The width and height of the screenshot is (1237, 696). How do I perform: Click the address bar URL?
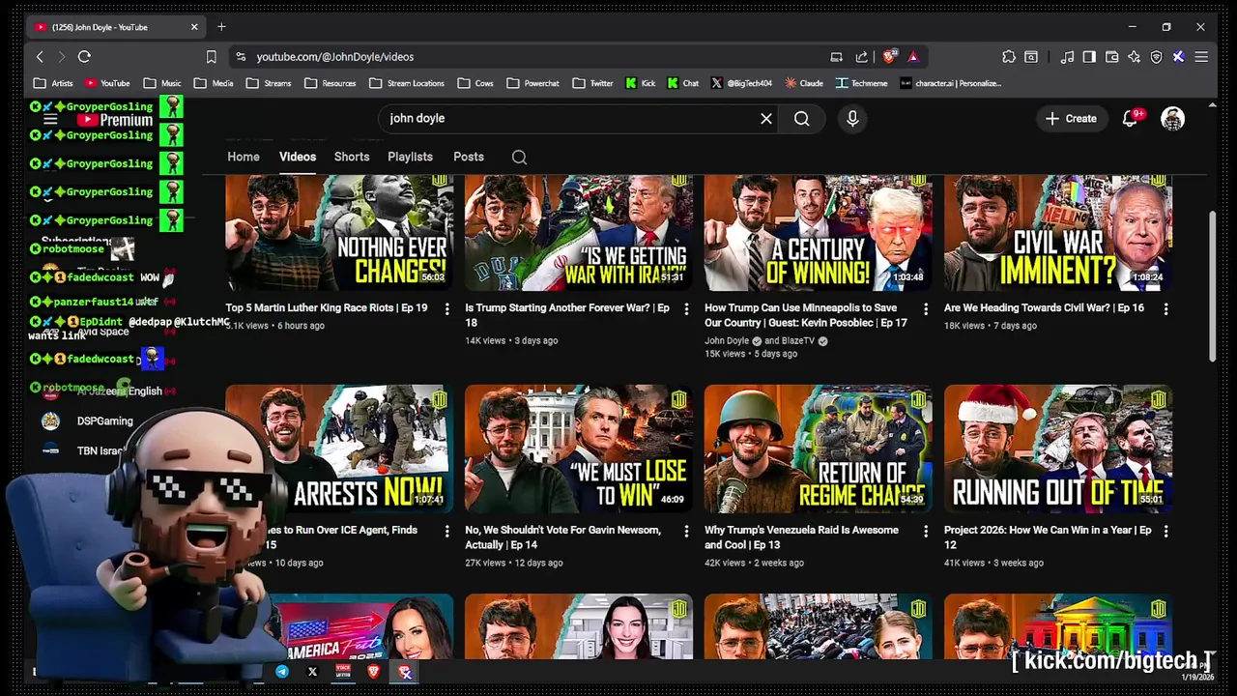(335, 57)
